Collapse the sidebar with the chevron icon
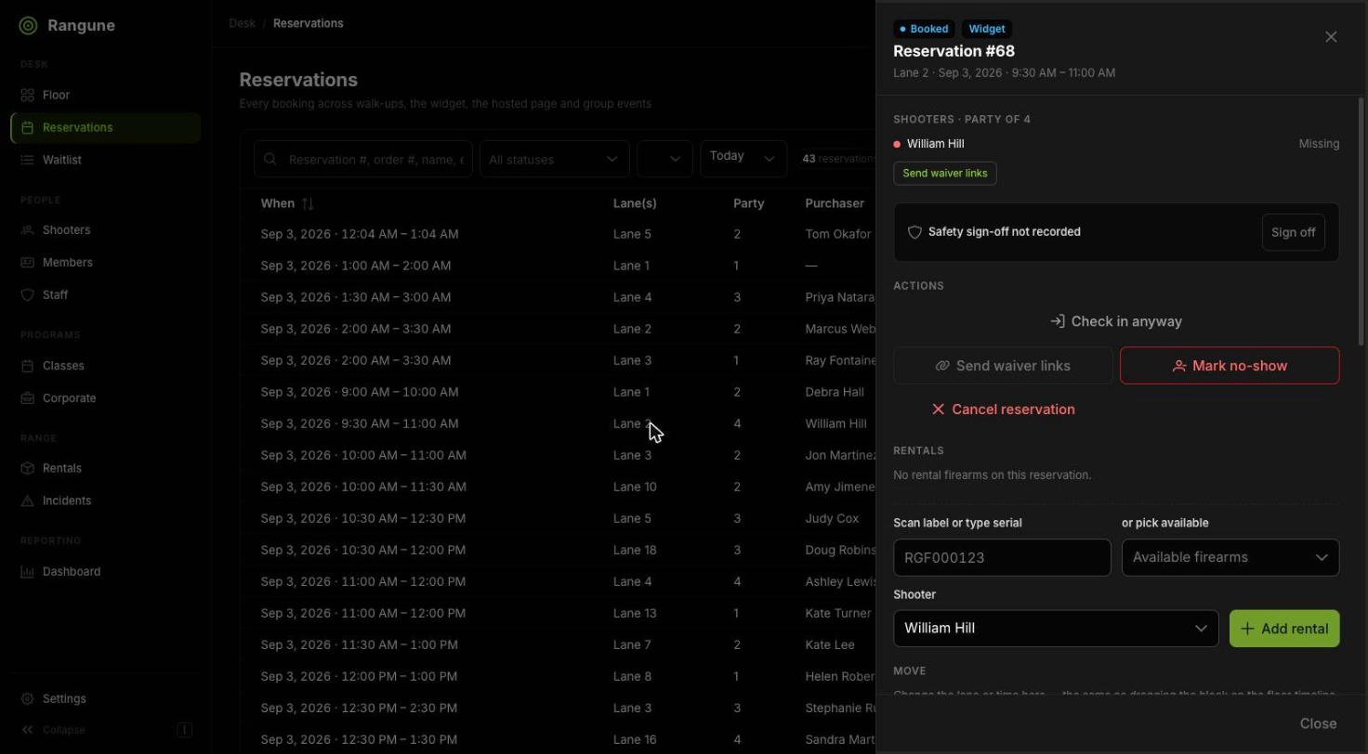This screenshot has width=1368, height=754. (x=28, y=730)
